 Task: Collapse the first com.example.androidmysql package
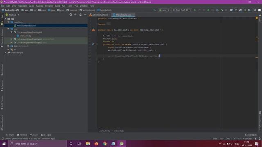[11, 32]
